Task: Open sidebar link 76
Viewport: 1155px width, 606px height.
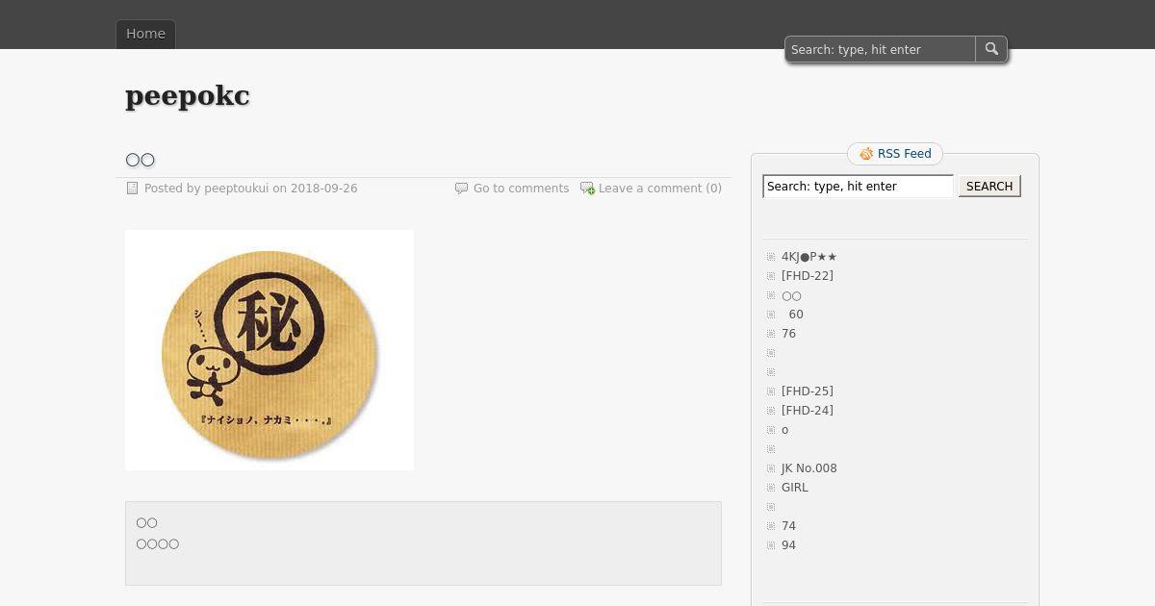Action: point(789,334)
